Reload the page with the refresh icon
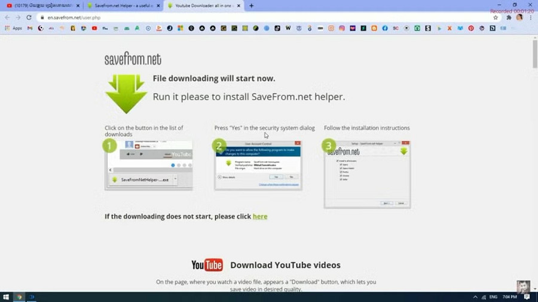 tap(28, 18)
